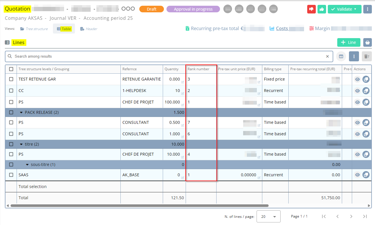Select all lines with header checkbox
This screenshot has width=375, height=225.
tap(11, 69)
